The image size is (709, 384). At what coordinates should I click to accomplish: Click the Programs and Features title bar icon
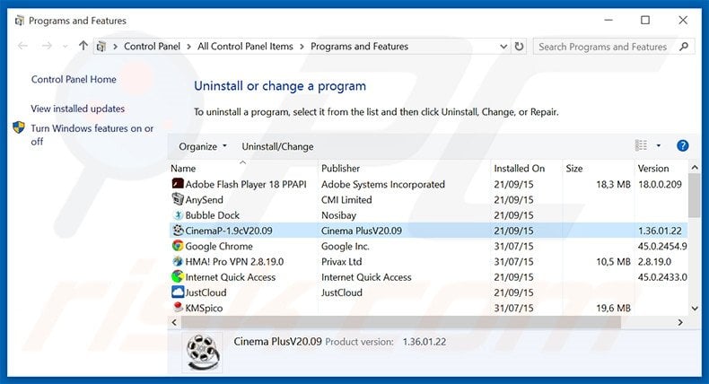tap(19, 21)
